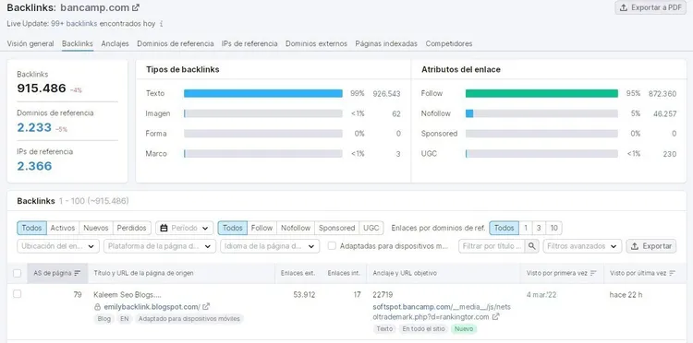Click the 2.233 referring domains number
693x343 pixels.
(x=34, y=127)
